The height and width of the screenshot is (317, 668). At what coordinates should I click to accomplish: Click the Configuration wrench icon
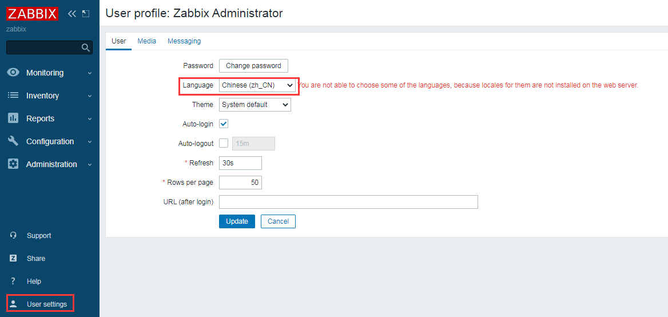tap(13, 141)
